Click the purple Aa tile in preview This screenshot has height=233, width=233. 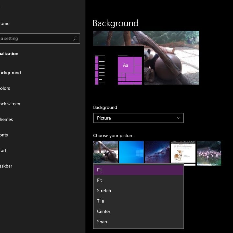coord(126,65)
